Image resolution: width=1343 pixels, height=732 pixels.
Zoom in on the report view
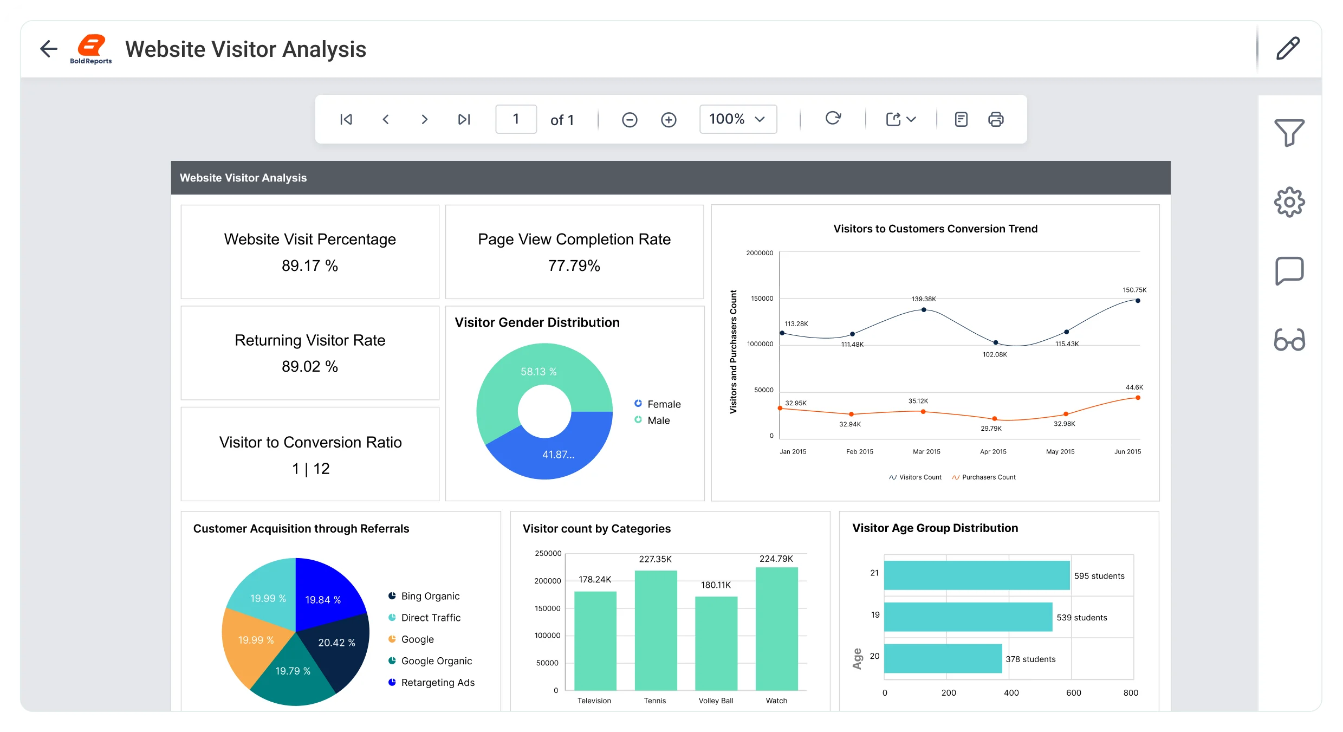pos(669,119)
